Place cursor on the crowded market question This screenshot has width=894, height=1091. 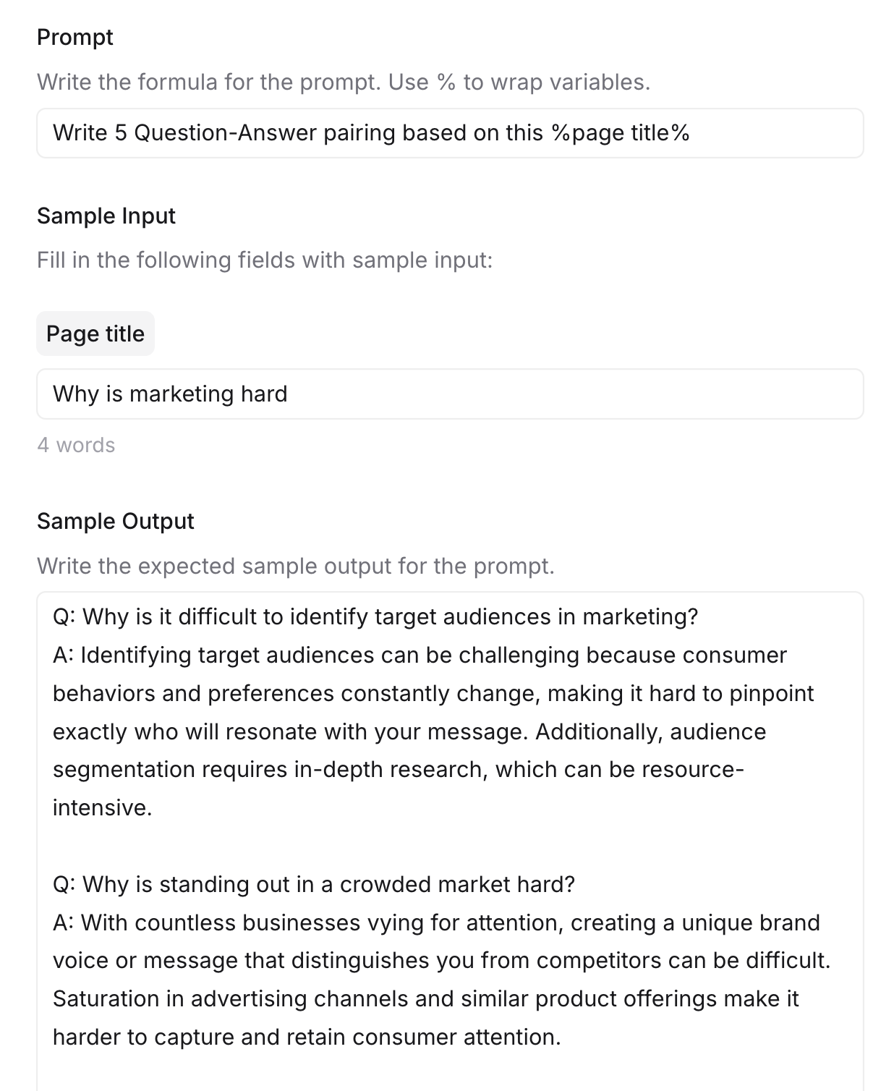[x=314, y=884]
